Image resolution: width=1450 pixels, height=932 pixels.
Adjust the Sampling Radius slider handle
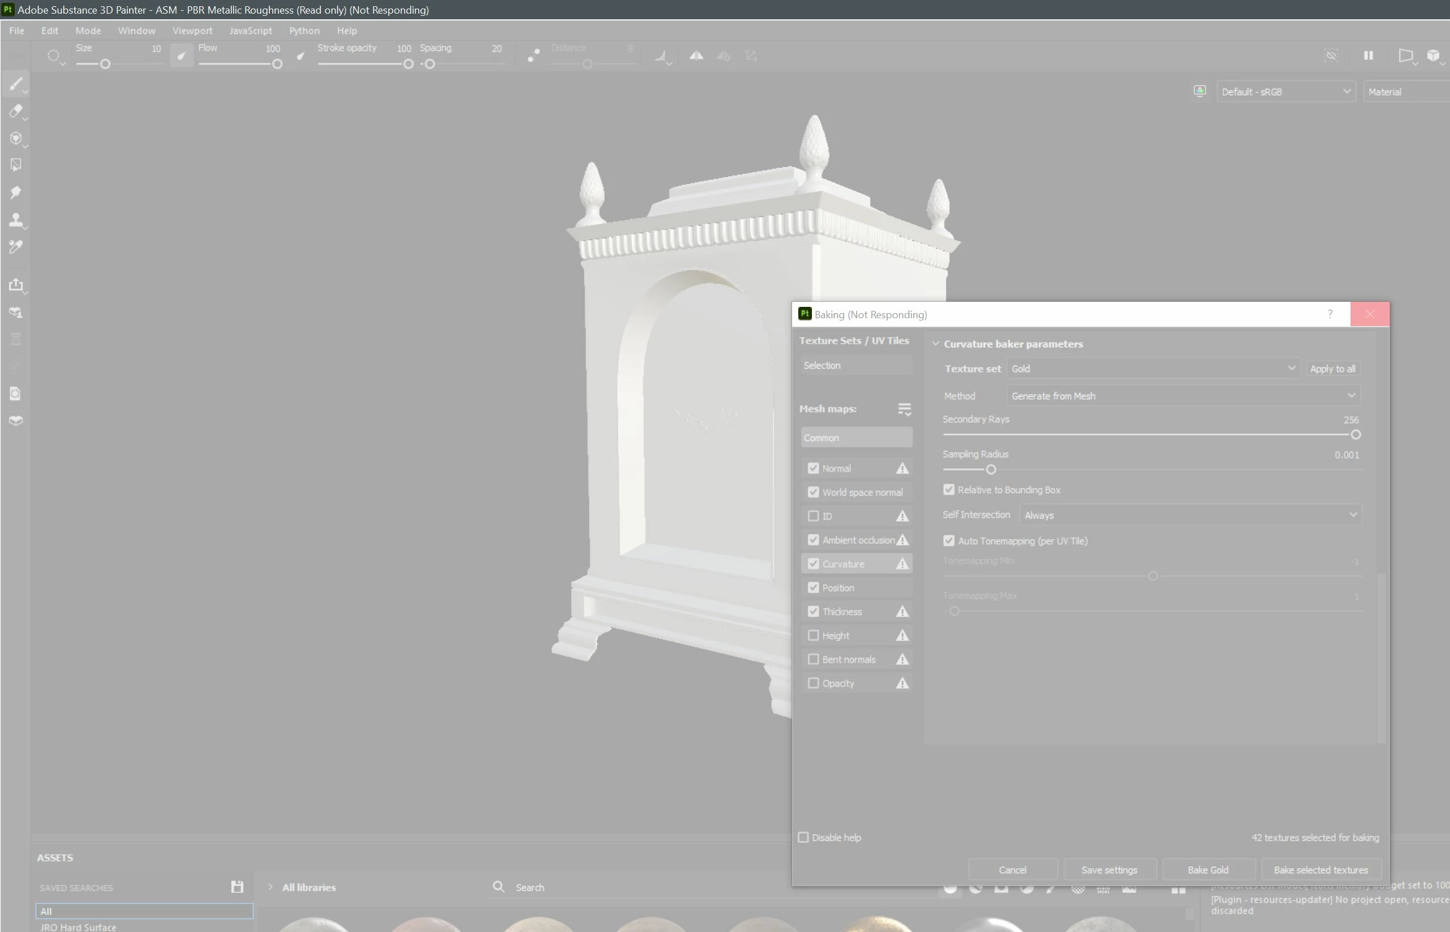[x=990, y=469]
